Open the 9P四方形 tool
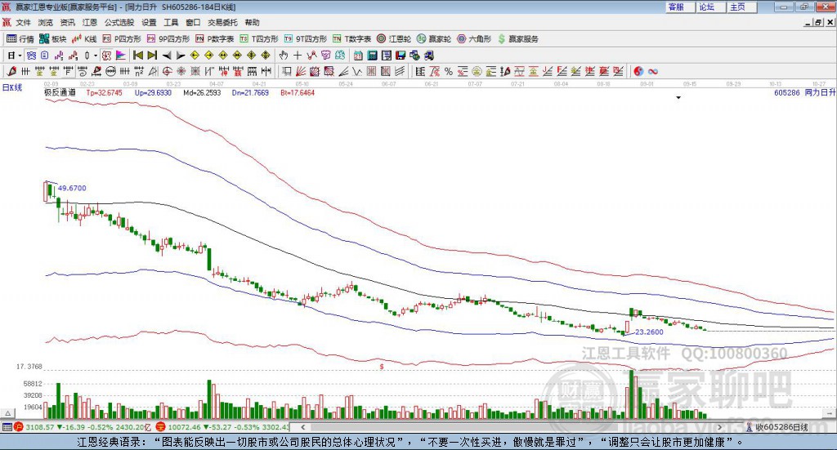This screenshot has width=837, height=450. pyautogui.click(x=168, y=39)
